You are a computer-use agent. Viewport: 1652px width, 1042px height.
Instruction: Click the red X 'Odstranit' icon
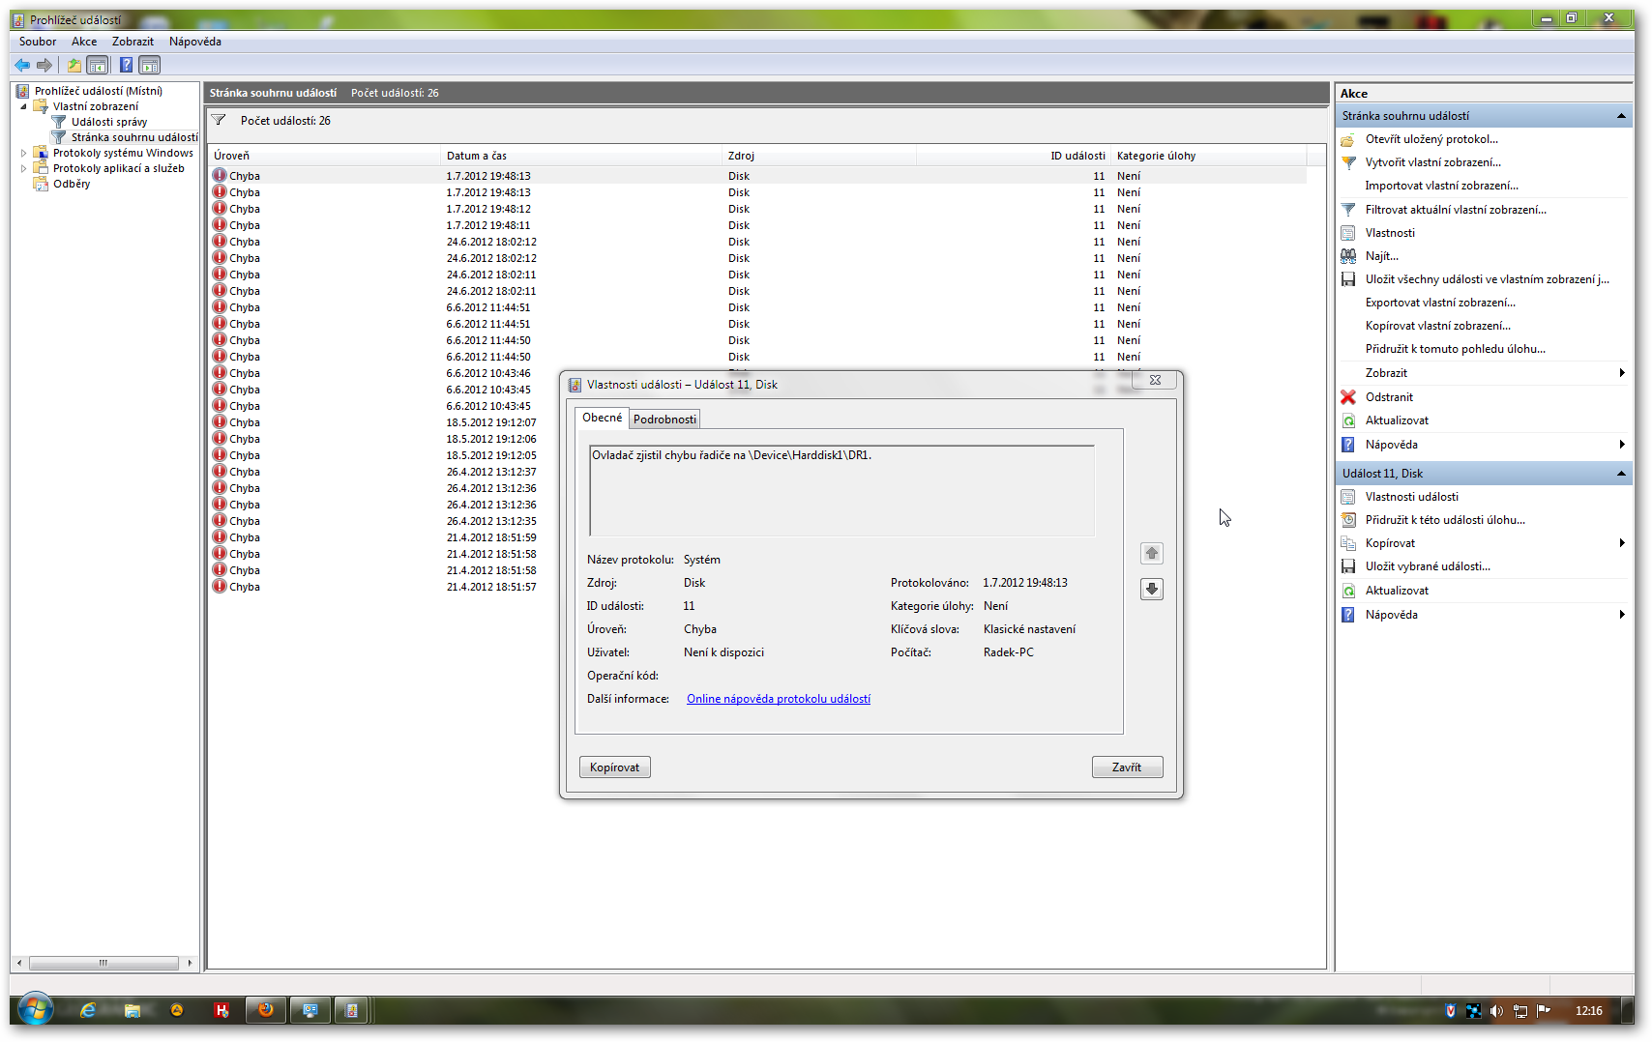point(1348,397)
